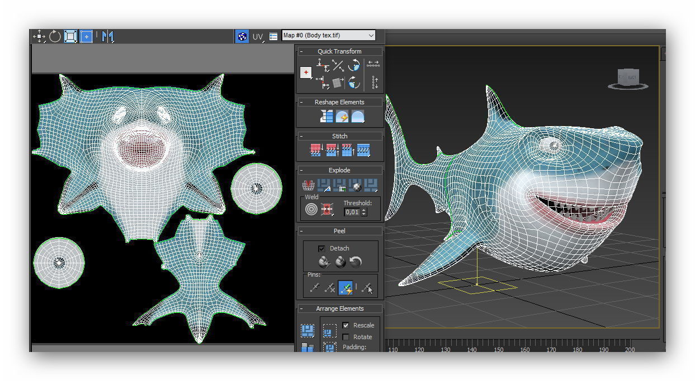Click Flatten by Polygon Angle icon

(324, 185)
